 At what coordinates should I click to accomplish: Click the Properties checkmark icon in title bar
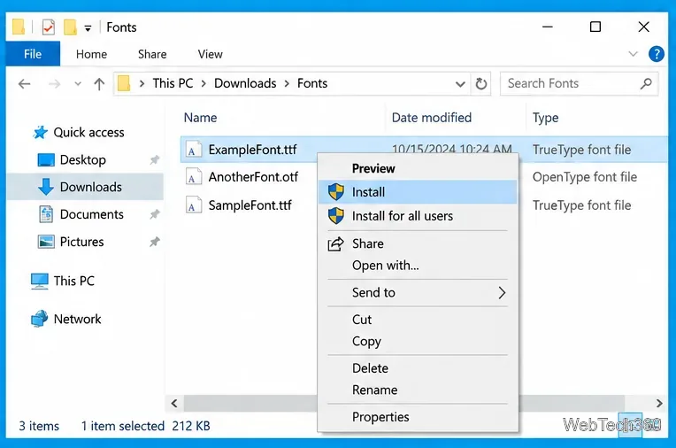[x=49, y=27]
